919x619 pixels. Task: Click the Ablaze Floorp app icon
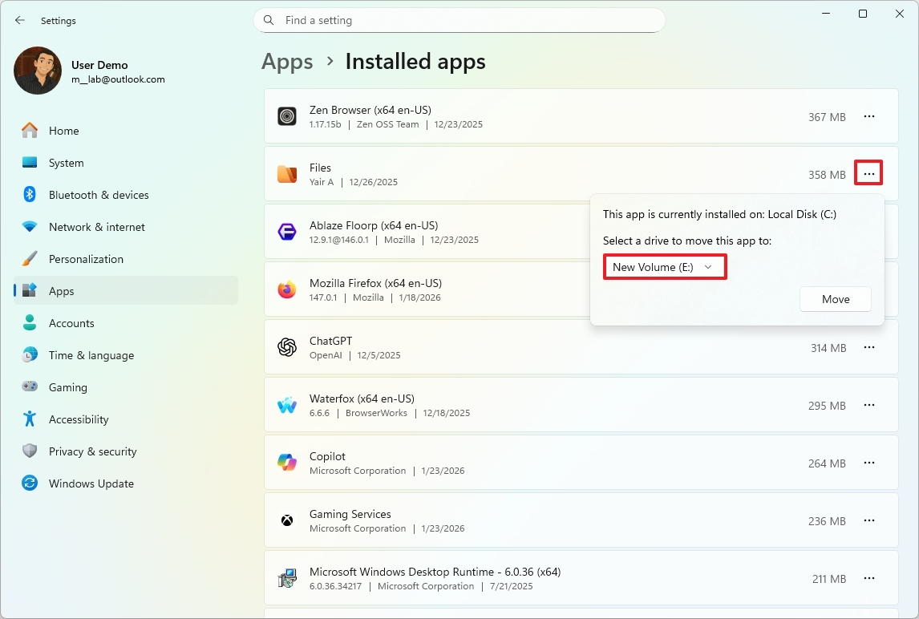287,232
